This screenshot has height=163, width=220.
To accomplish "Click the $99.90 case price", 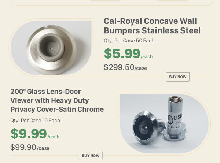I will [23, 148].
